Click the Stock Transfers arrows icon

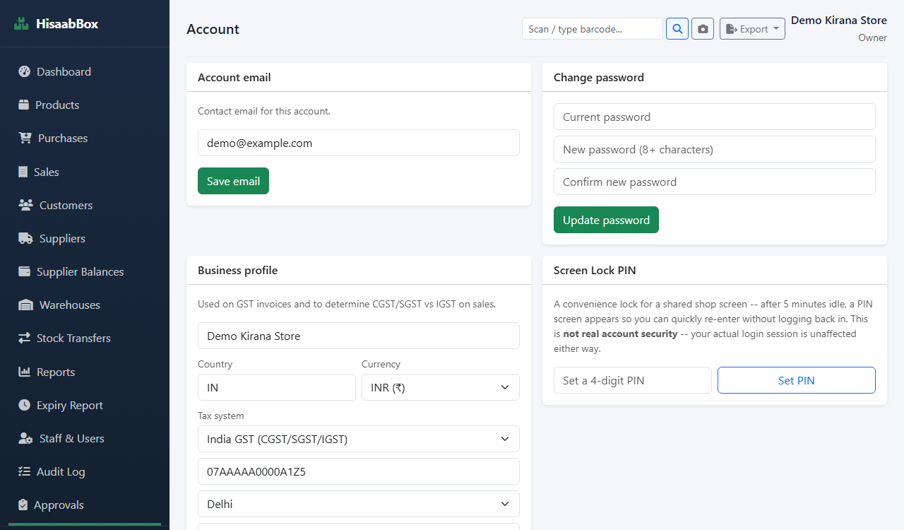[25, 338]
